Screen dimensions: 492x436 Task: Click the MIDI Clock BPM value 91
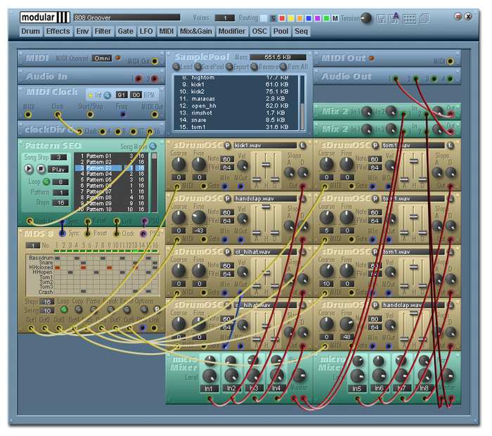122,95
